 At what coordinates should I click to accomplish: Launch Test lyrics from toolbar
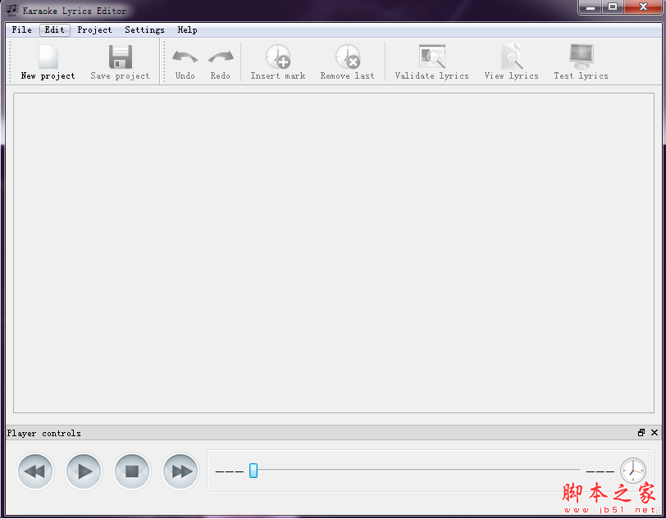(581, 57)
